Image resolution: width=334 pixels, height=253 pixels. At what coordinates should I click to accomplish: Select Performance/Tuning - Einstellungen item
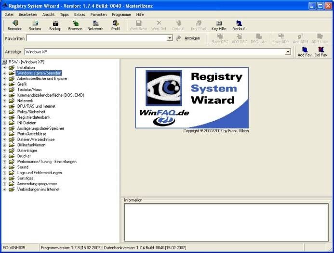pos(47,162)
